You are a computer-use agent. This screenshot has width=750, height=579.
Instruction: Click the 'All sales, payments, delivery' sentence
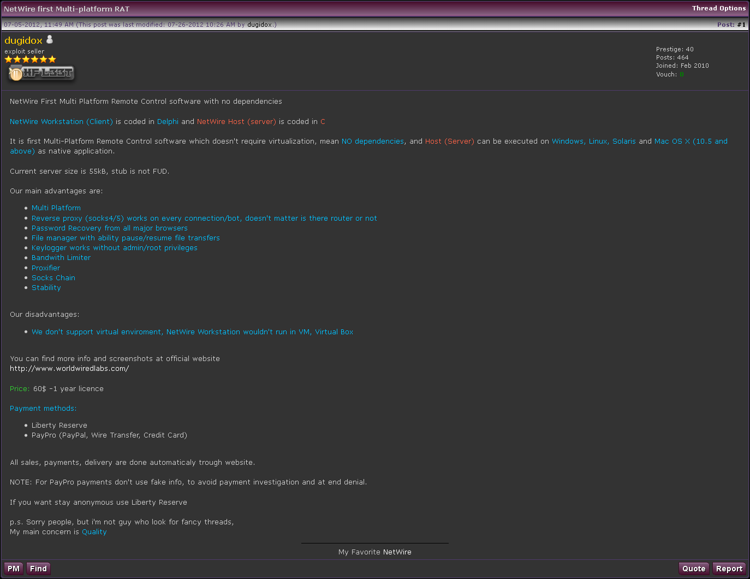[133, 463]
